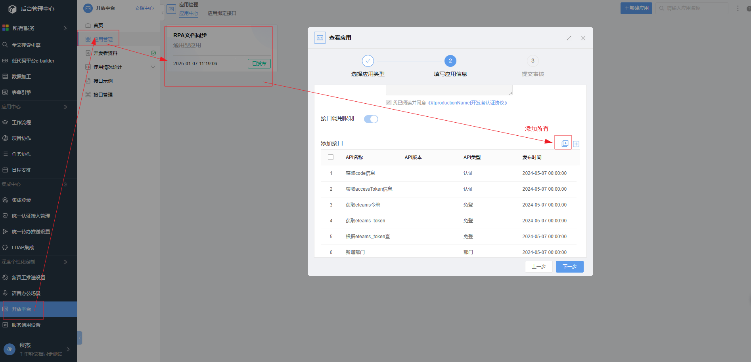Focus the application name search field
The image size is (751, 362).
(x=692, y=8)
